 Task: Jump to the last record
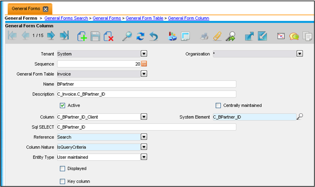coord(64,36)
